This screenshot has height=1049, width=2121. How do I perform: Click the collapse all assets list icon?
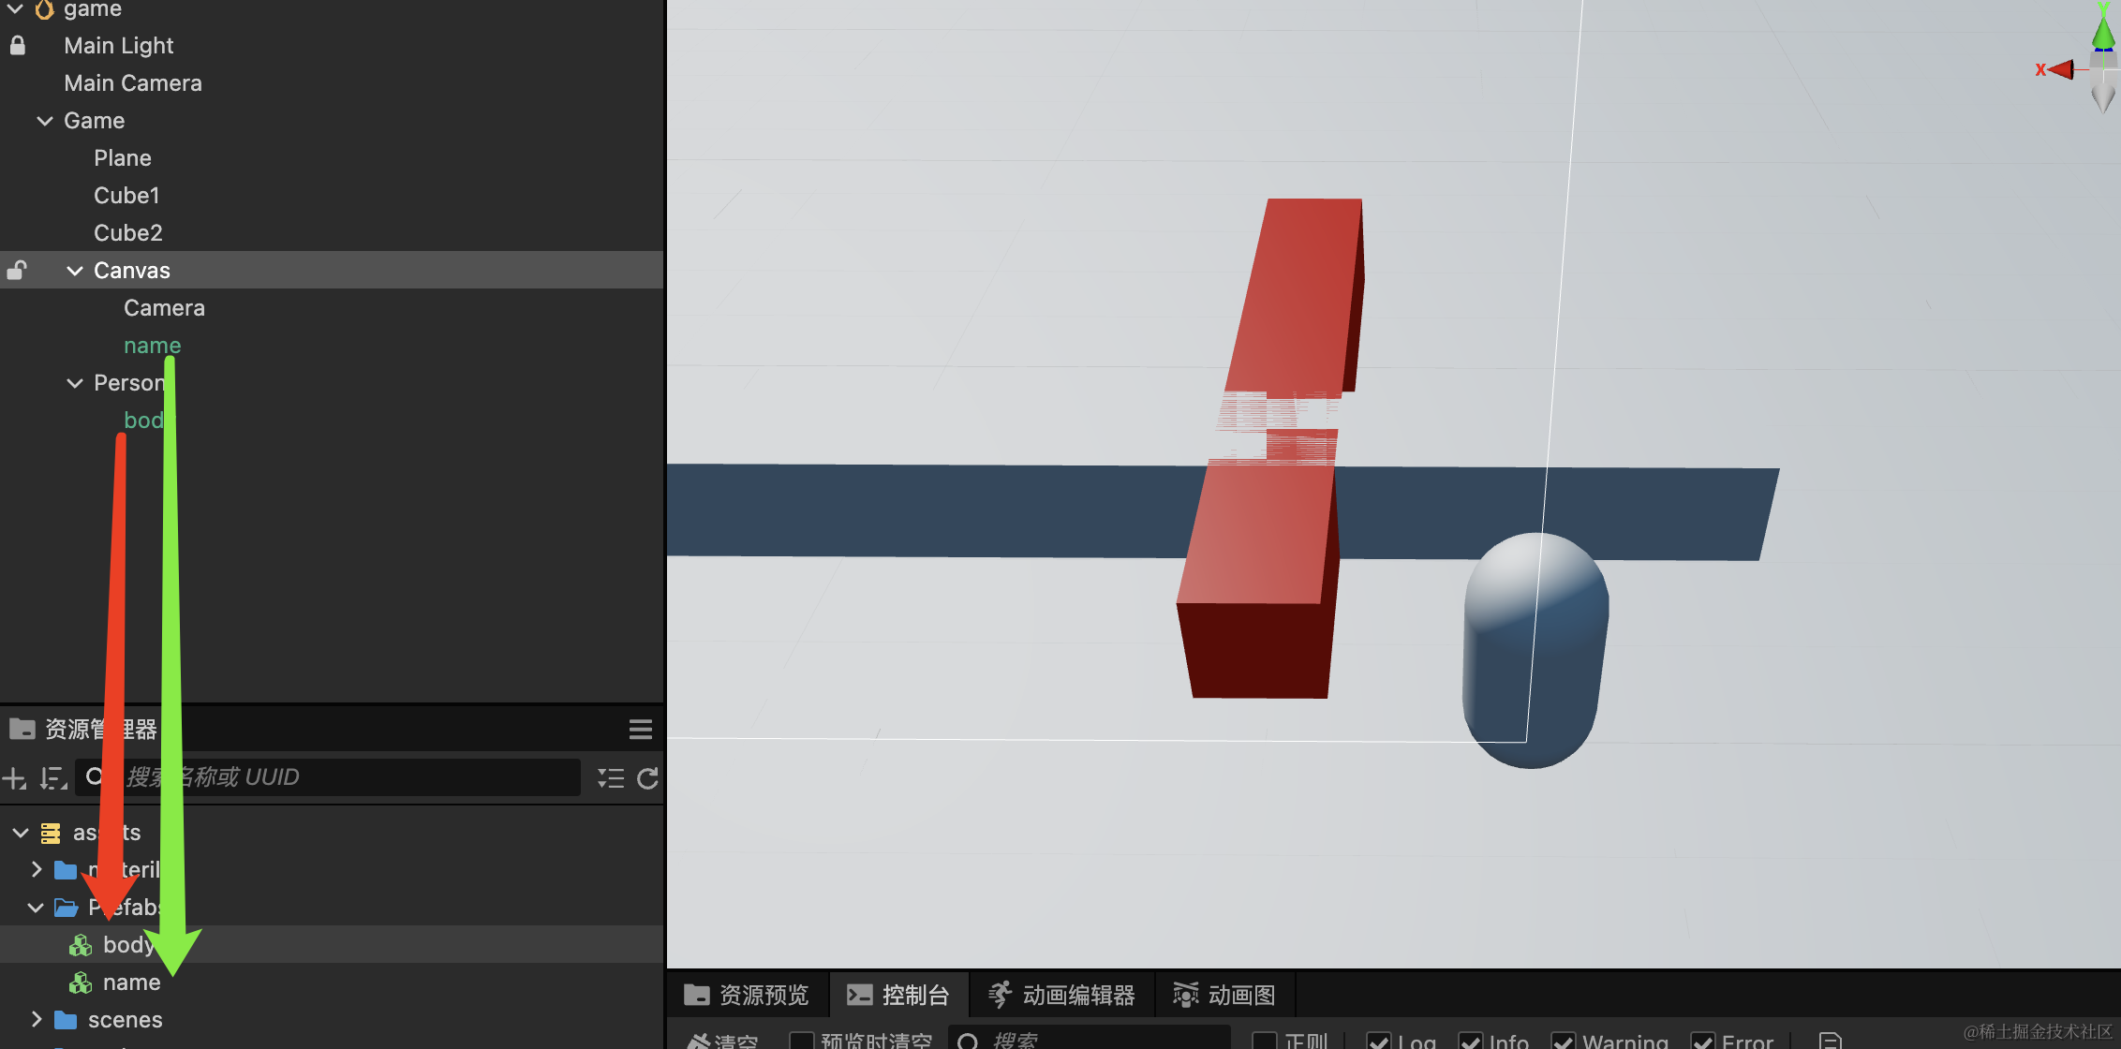pos(611,778)
